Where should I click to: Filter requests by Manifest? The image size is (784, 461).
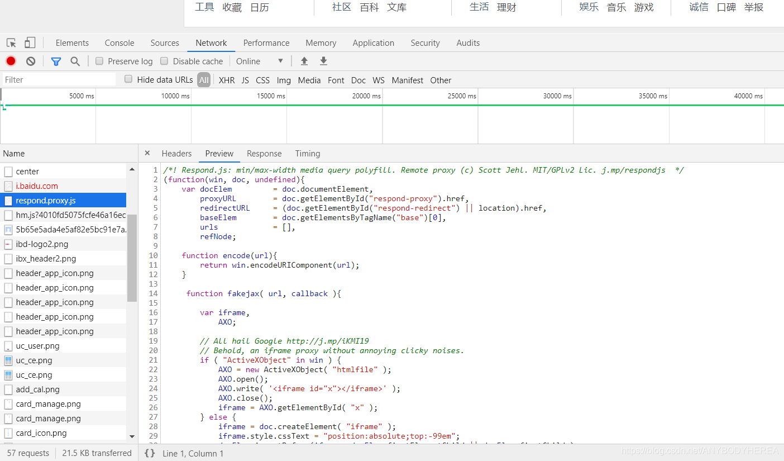coord(408,80)
